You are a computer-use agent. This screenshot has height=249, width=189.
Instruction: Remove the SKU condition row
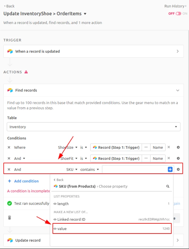tap(9, 169)
